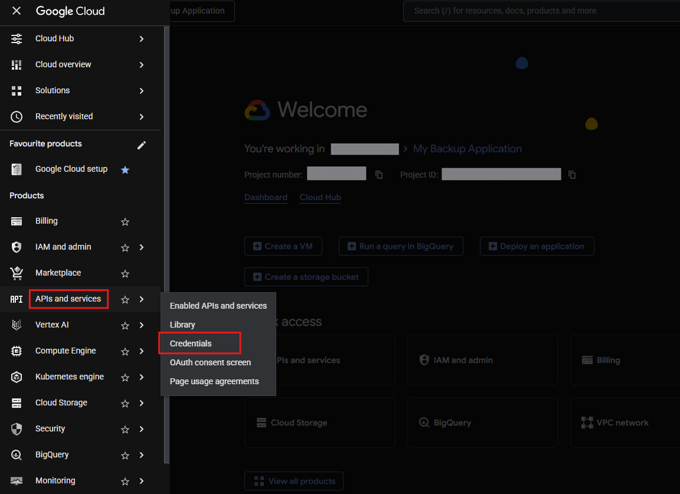Focus the search bar for resources and docs

pyautogui.click(x=541, y=11)
